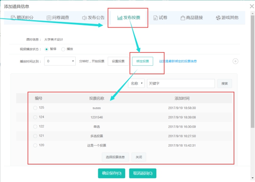Click timestamp '2017/9/18 16:27:50'

182,136
